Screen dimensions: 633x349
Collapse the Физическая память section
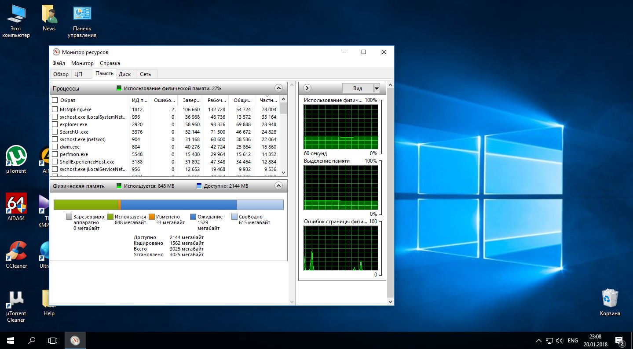278,186
